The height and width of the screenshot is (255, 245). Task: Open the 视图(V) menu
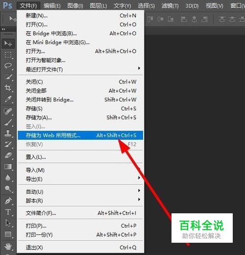coord(215,6)
